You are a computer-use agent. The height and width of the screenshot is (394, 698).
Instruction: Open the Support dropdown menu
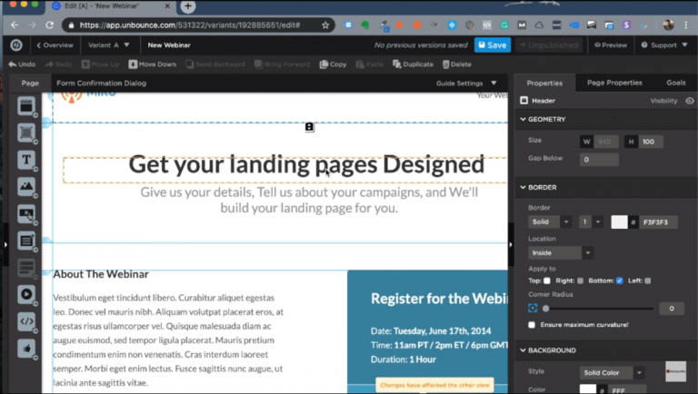pos(664,44)
